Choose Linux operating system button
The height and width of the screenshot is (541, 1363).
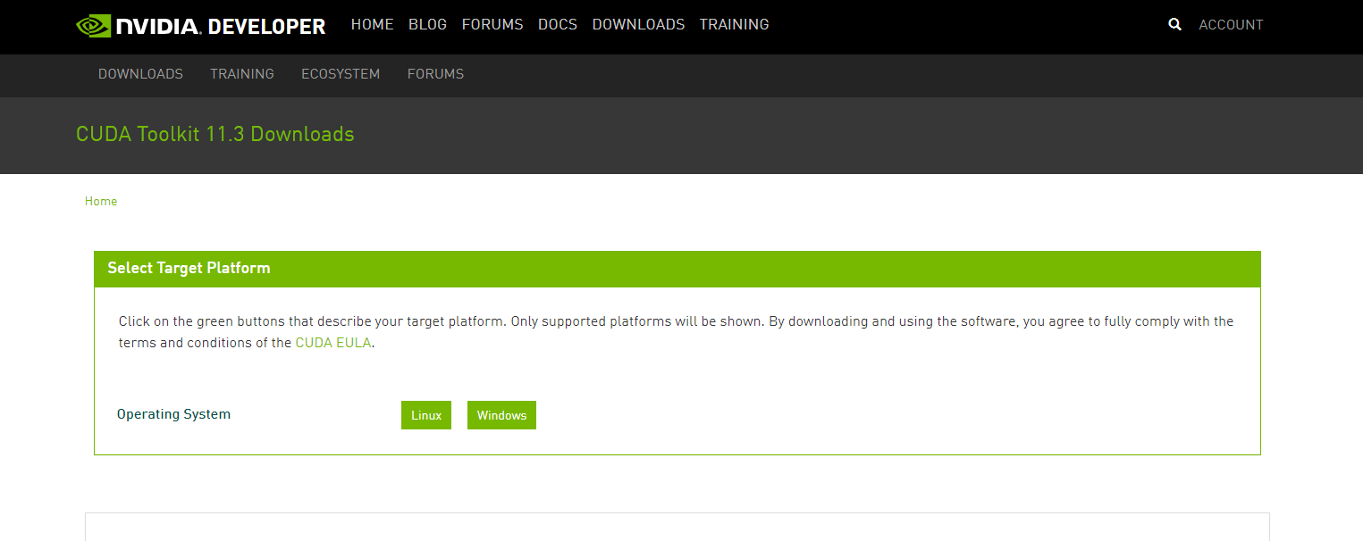point(426,415)
